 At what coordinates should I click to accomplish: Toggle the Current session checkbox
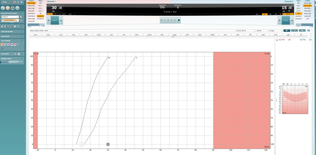[3, 20]
